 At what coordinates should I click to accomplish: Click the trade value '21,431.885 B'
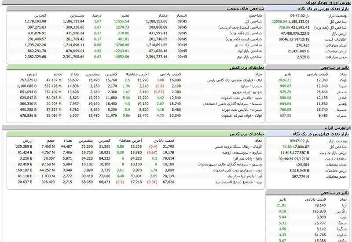(299, 51)
